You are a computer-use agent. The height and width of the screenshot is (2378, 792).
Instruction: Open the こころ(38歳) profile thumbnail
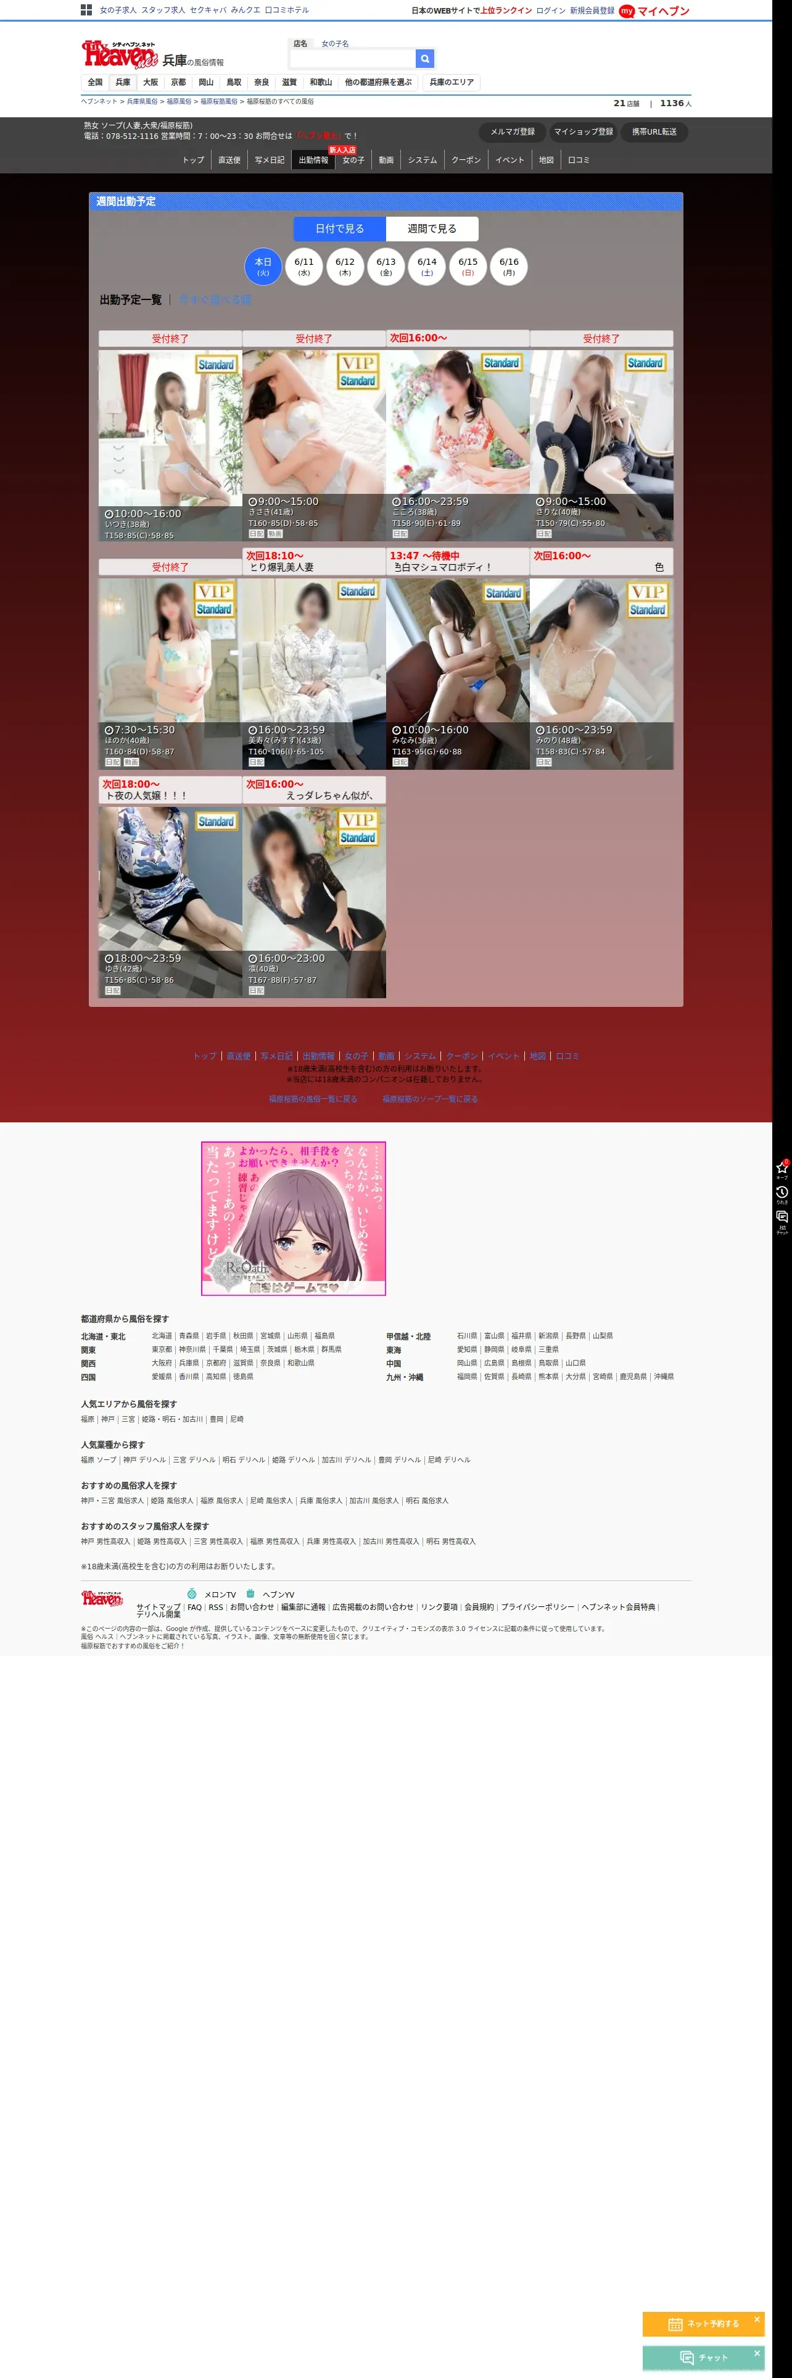pyautogui.click(x=458, y=445)
